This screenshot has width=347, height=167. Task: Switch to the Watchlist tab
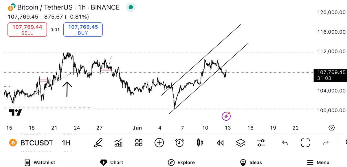tap(40, 163)
